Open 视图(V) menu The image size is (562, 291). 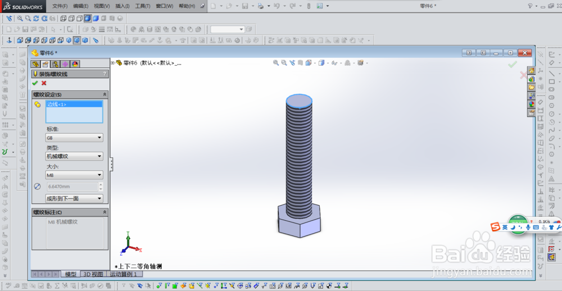(102, 6)
